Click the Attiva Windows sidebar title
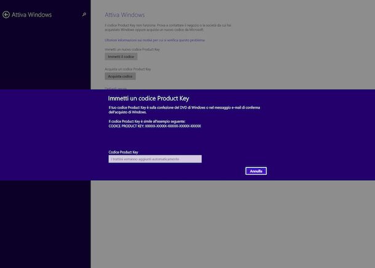The width and height of the screenshot is (375, 268). (x=32, y=14)
